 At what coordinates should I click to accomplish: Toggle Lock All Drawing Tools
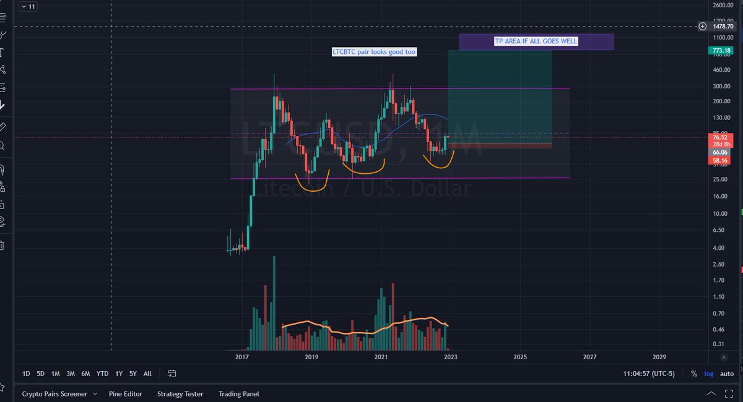pyautogui.click(x=2, y=203)
